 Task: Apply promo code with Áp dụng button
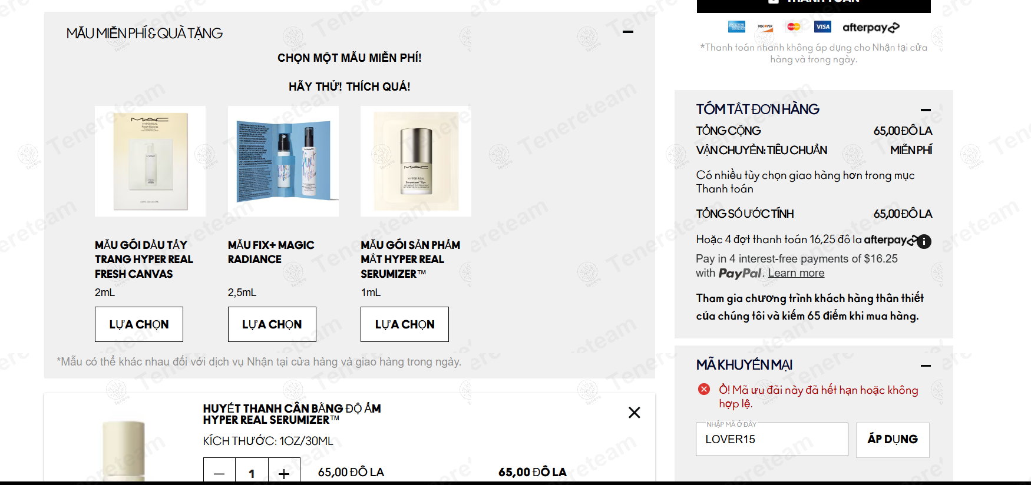point(893,440)
